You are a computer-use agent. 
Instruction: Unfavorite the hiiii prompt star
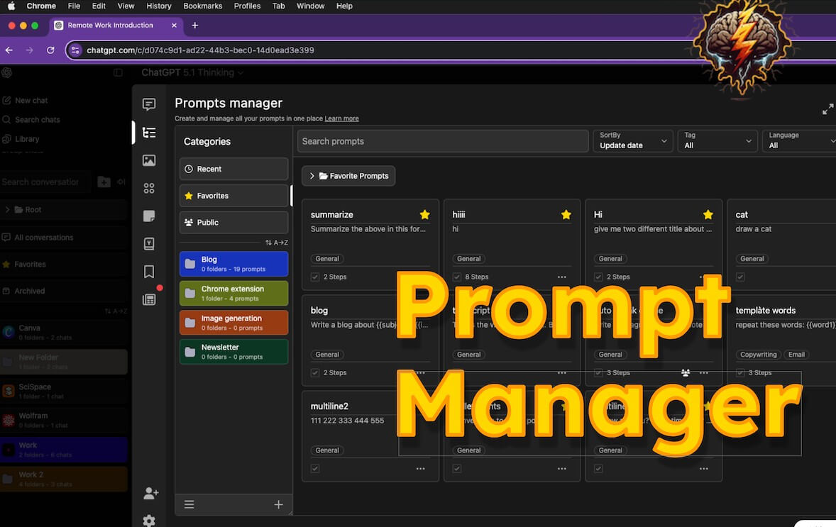pyautogui.click(x=566, y=214)
